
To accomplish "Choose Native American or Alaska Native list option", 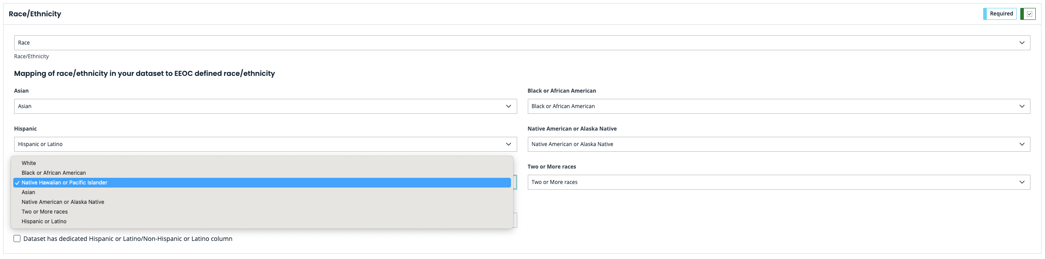I will pos(63,202).
